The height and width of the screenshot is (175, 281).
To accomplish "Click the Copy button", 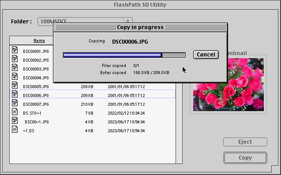I will click(245, 158).
